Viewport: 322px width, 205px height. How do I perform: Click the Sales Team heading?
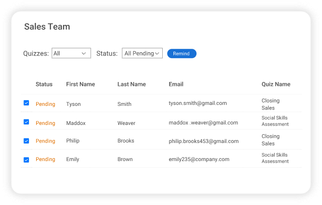pos(47,27)
